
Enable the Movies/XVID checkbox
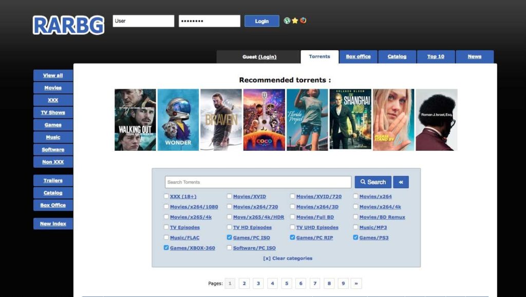click(x=229, y=196)
